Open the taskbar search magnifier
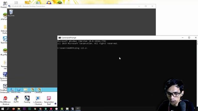The image size is (198, 111). (x=8, y=109)
